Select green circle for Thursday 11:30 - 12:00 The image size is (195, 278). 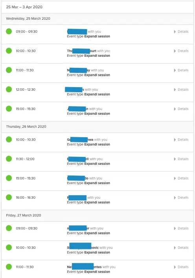point(9,159)
